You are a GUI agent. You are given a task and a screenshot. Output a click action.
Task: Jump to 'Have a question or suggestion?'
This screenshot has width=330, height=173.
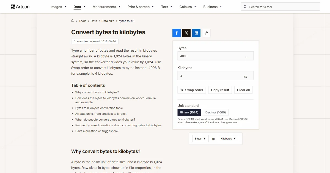point(97,131)
